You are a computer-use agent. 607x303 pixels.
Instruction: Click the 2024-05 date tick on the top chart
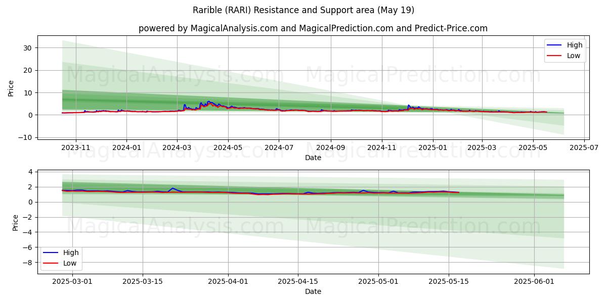coord(228,148)
